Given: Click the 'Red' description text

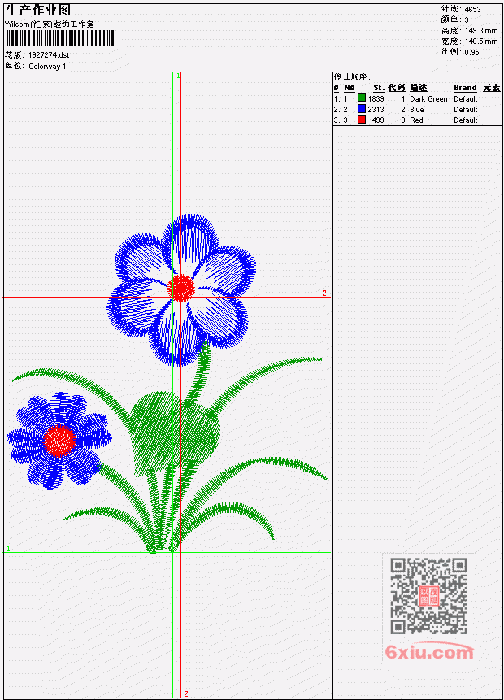Looking at the screenshot, I should (x=416, y=120).
